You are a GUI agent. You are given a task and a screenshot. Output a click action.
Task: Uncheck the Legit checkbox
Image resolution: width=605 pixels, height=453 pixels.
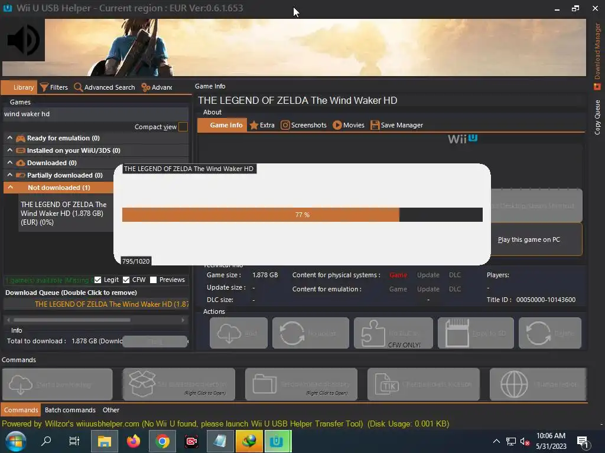point(97,280)
